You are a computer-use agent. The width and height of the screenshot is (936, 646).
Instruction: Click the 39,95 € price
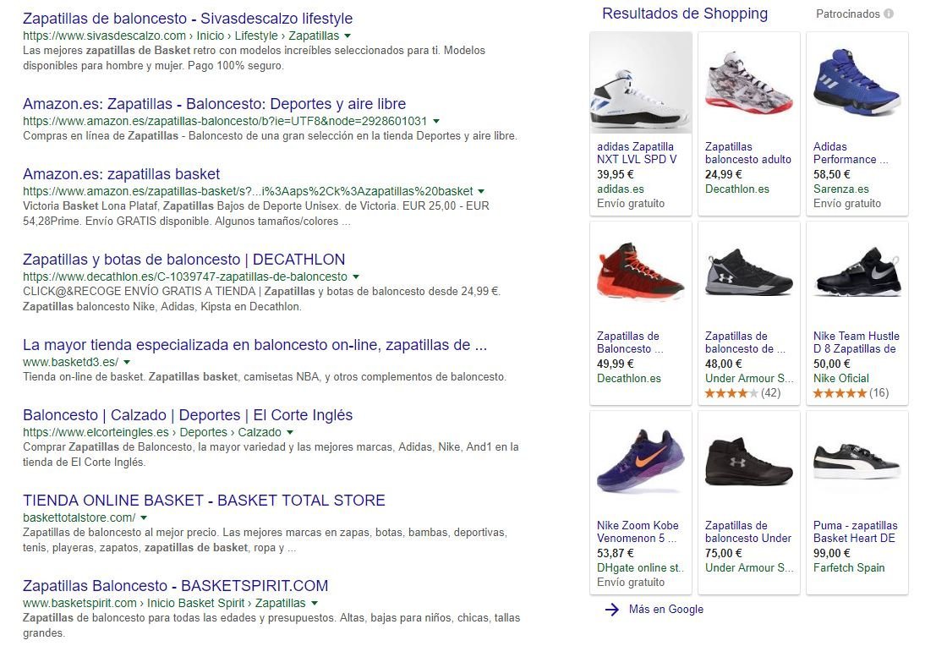616,174
